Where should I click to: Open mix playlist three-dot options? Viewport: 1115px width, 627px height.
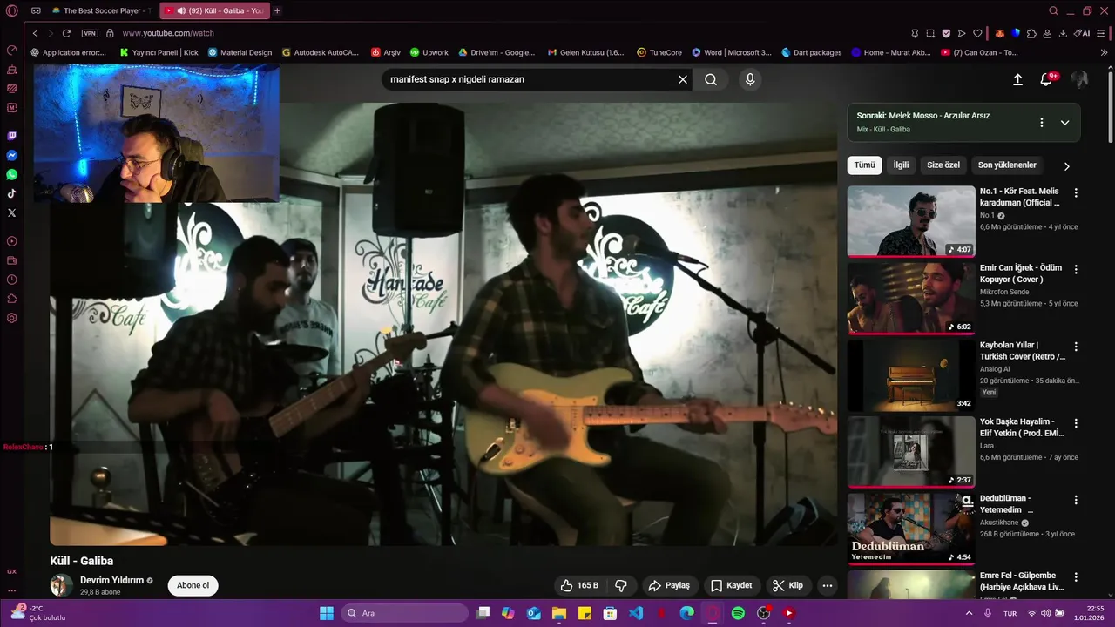(x=1041, y=123)
